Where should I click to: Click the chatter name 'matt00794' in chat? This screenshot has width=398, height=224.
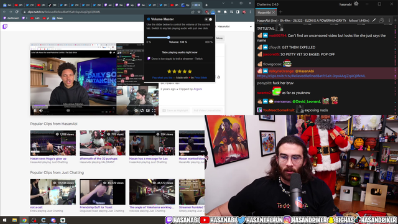(277, 35)
